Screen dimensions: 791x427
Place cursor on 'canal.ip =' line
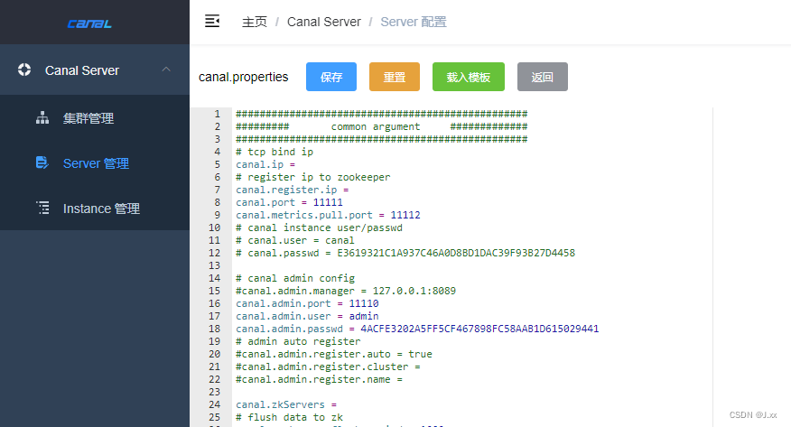pyautogui.click(x=265, y=164)
